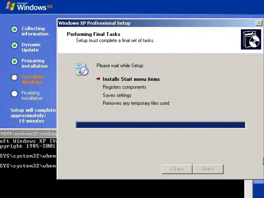Click the setup CD box icon in header

(251, 40)
